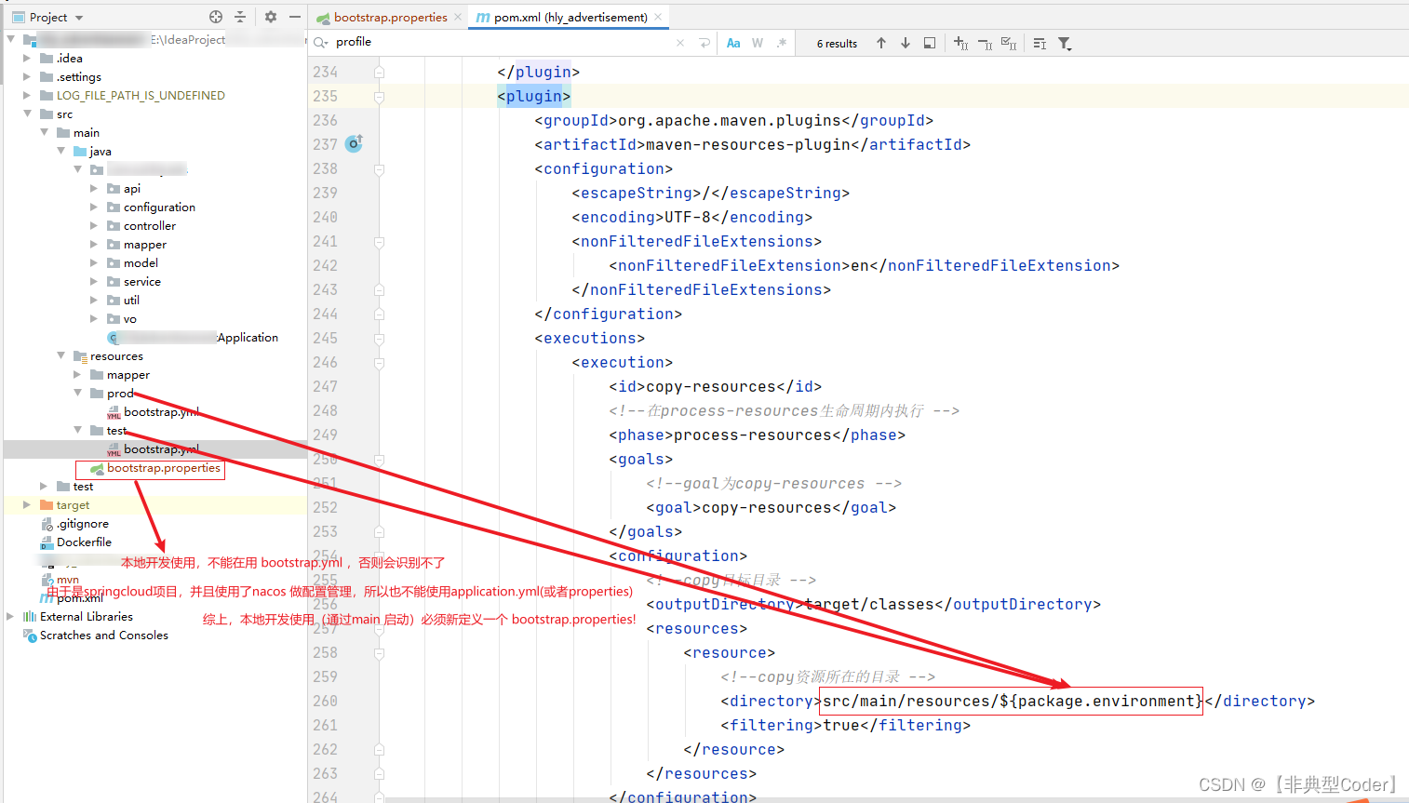Click the collapse-all icon in Project toolbar
Image resolution: width=1409 pixels, height=803 pixels.
click(240, 16)
